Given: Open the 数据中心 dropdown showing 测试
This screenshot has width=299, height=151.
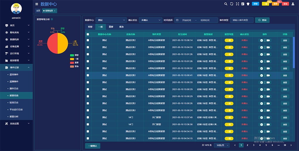Looking at the screenshot, I should [x=111, y=20].
